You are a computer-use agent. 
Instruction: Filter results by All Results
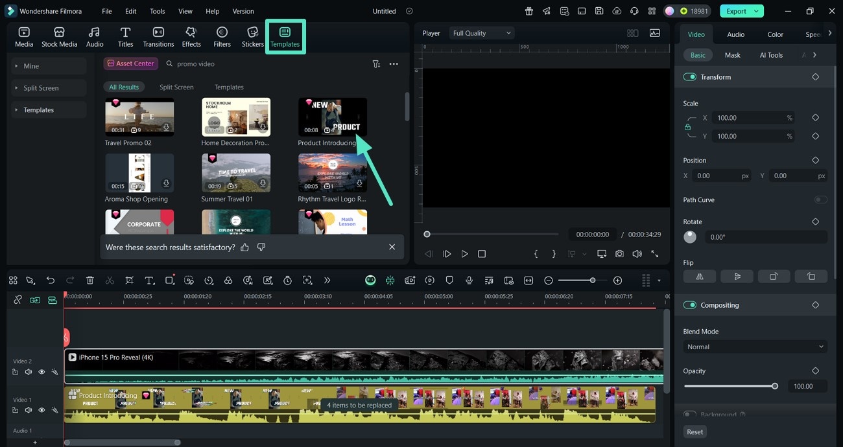(x=124, y=87)
